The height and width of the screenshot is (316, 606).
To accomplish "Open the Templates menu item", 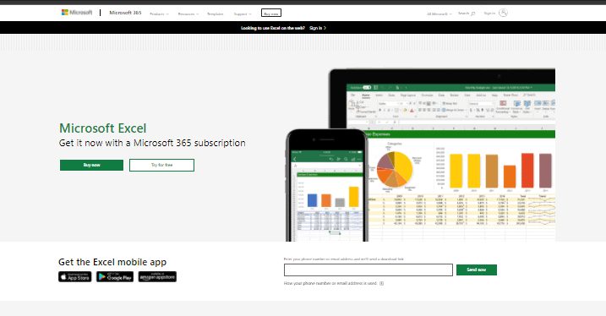I will pyautogui.click(x=216, y=14).
